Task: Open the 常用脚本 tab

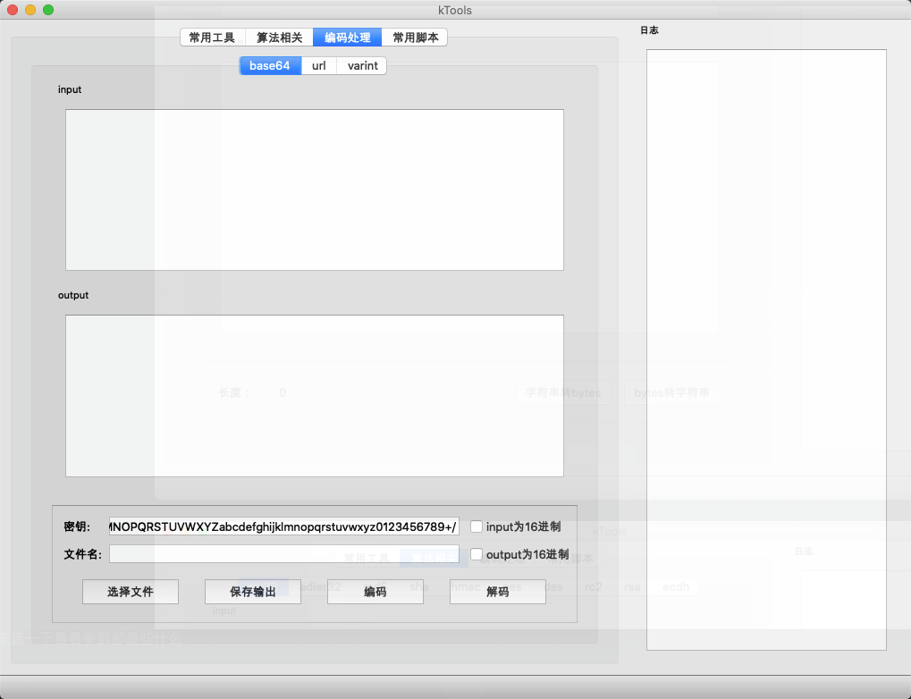Action: (415, 38)
